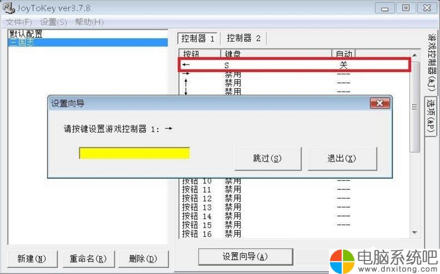Click the 新建(N) button
Screen dimensions: 440x274
[x=32, y=259]
